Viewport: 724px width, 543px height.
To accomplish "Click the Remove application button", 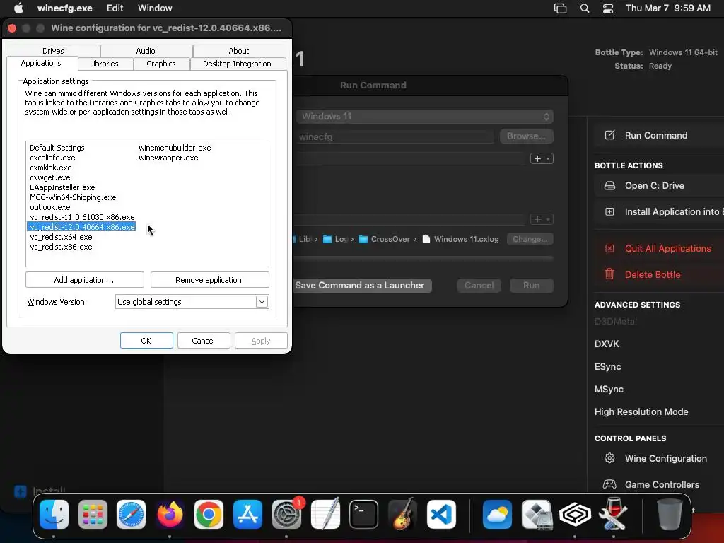I will click(209, 280).
